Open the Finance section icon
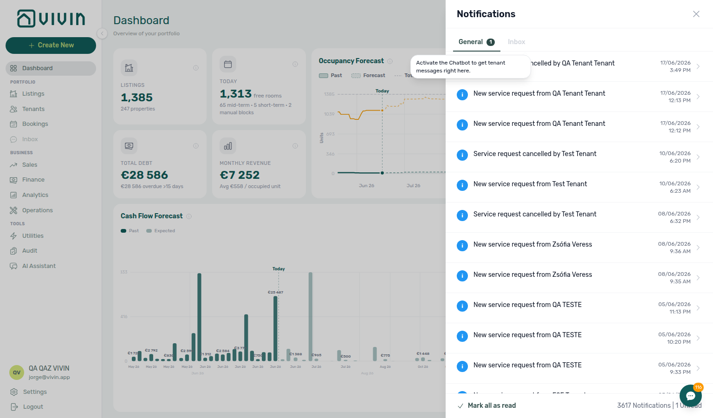The height and width of the screenshot is (418, 713). click(13, 180)
